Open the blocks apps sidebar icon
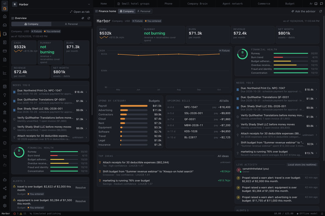This screenshot has width=325, height=216. tap(4, 197)
